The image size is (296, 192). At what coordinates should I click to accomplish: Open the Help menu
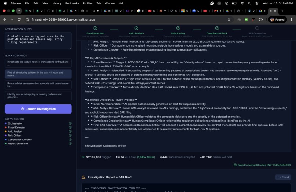pyautogui.click(x=122, y=3)
